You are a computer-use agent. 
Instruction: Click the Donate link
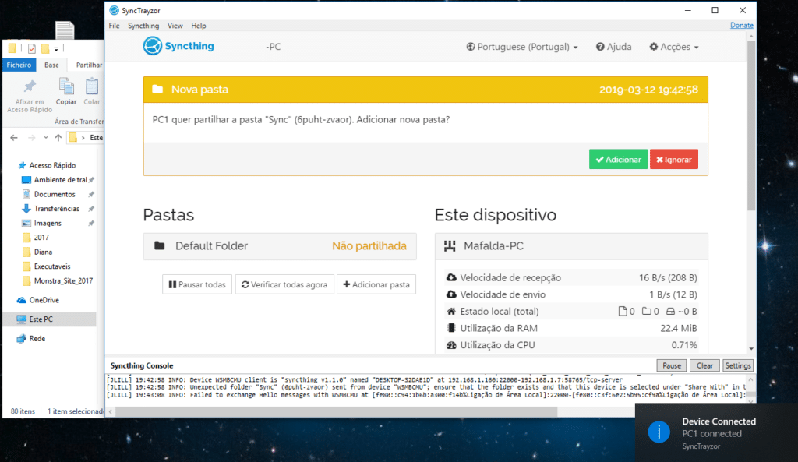(742, 25)
